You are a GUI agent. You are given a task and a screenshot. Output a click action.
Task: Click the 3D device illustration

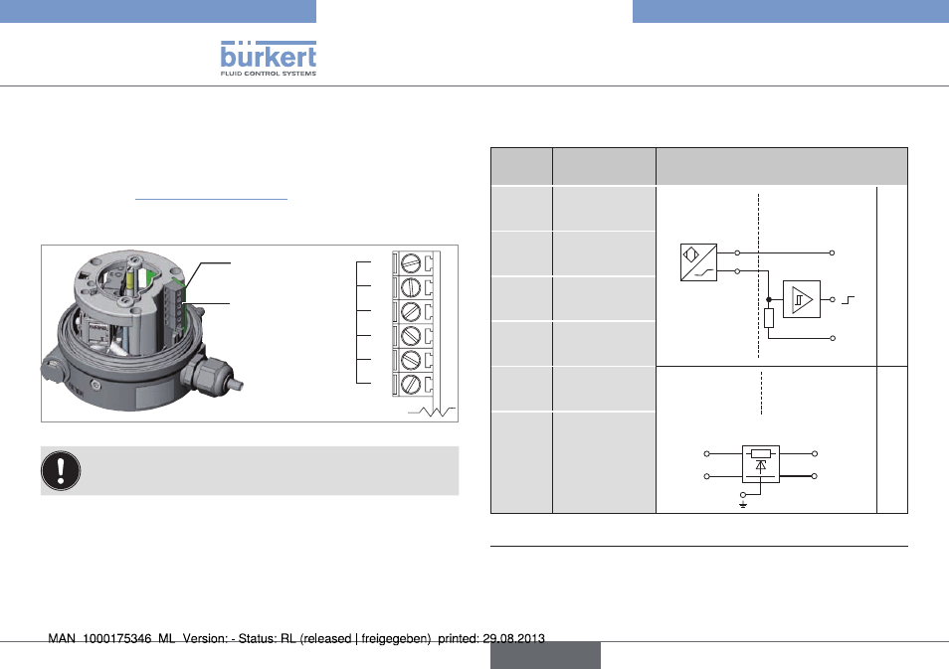click(x=144, y=331)
